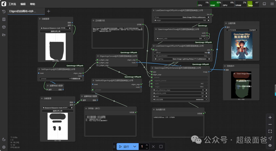Decrease weight with left arrow in Lora node
The height and width of the screenshot is (151, 276).
(x=155, y=20)
